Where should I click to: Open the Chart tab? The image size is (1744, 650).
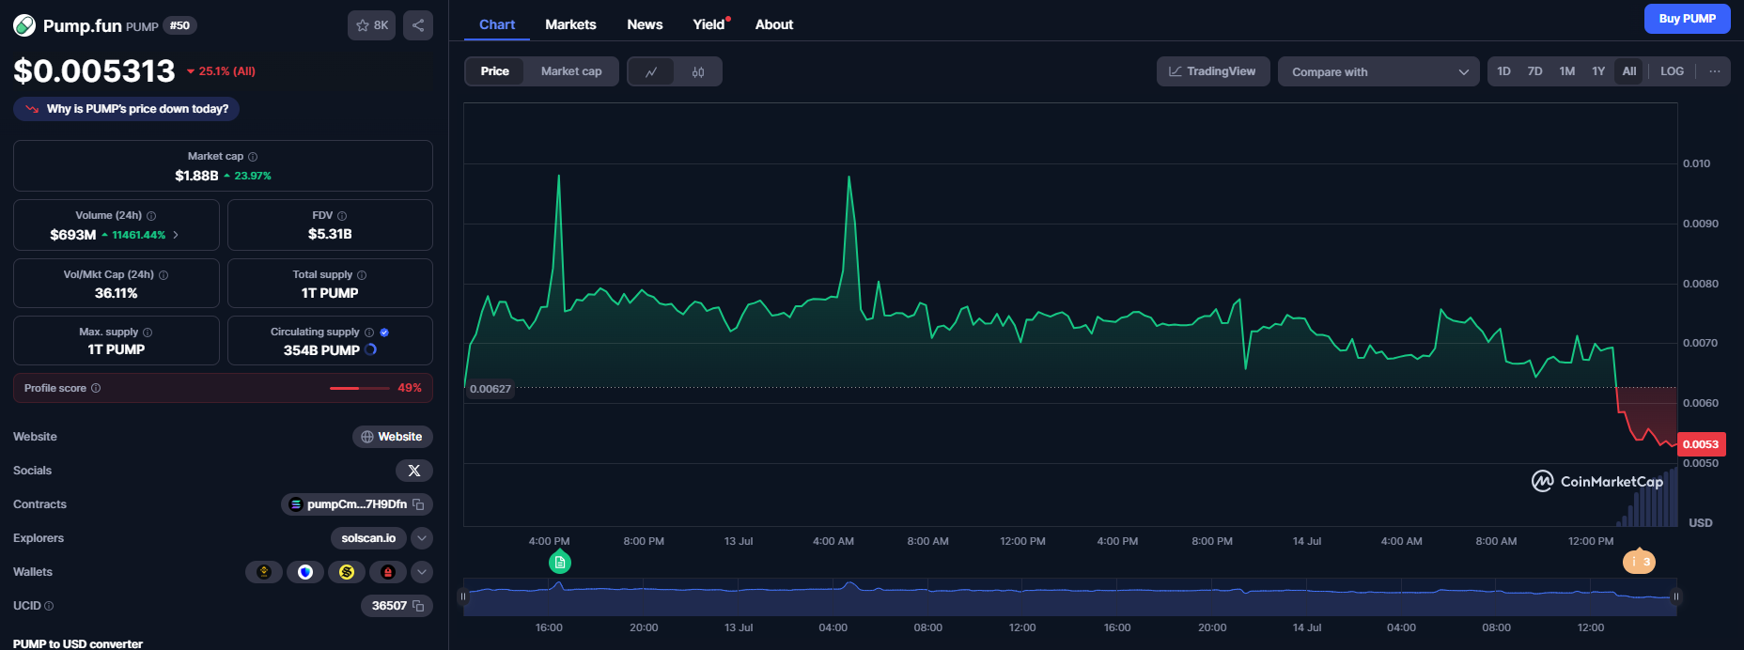(x=497, y=24)
